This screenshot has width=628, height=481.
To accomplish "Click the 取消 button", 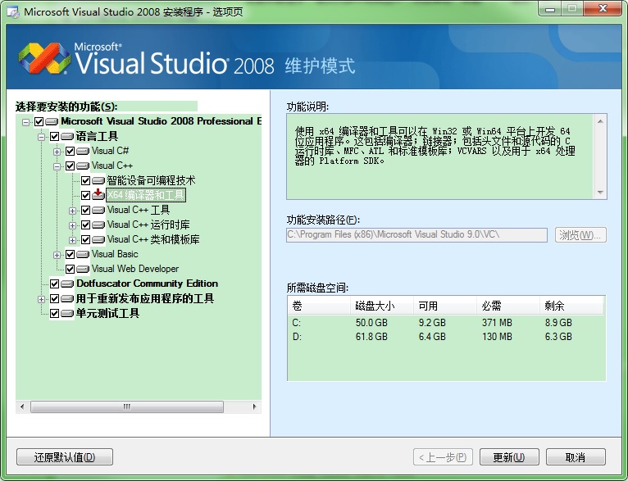I will pos(576,457).
